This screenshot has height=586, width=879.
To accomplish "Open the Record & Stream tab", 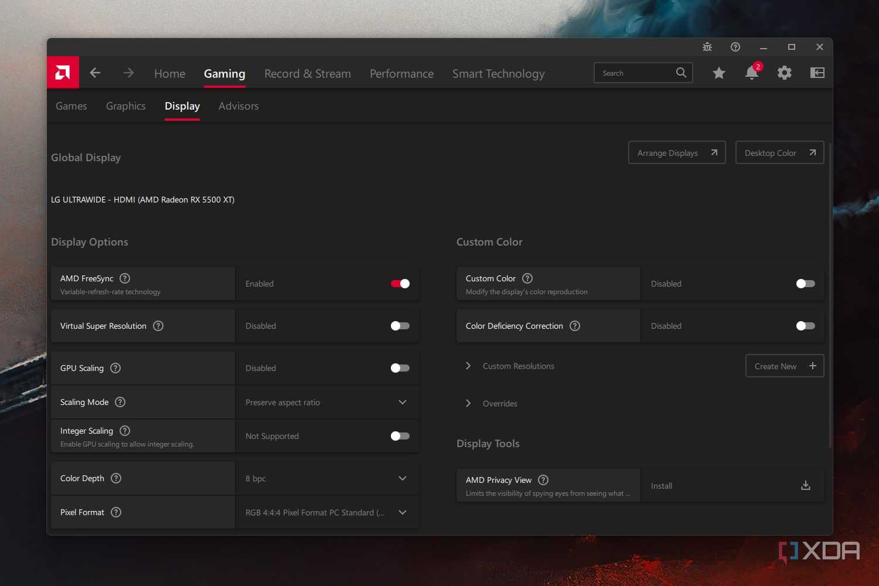I will [x=308, y=73].
